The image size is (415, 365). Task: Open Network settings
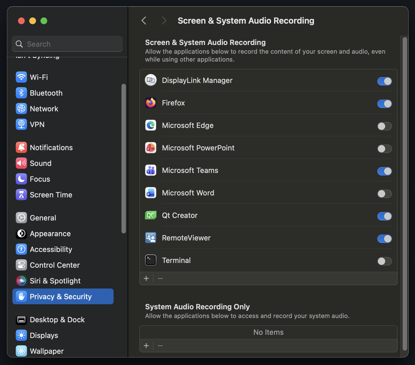click(x=44, y=109)
